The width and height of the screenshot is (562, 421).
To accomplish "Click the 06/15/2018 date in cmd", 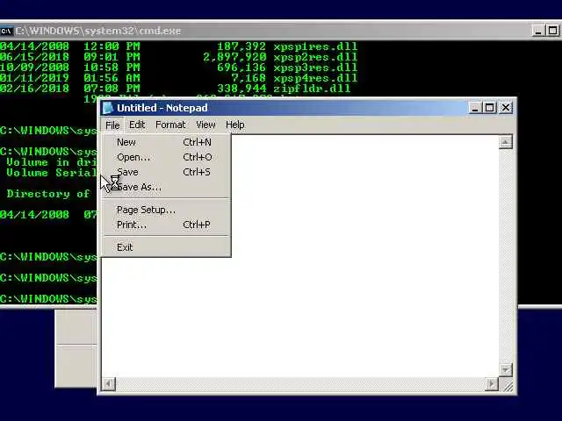I will 34,57.
